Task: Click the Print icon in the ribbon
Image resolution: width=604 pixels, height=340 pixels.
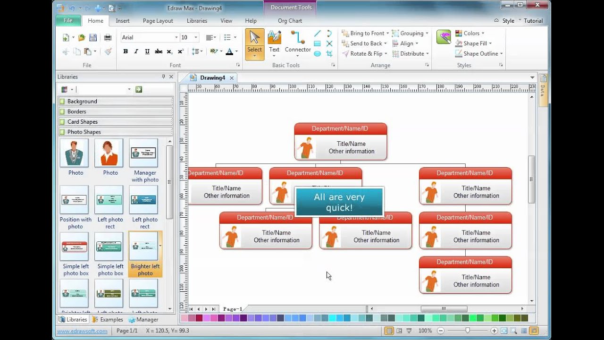Action: click(x=108, y=38)
